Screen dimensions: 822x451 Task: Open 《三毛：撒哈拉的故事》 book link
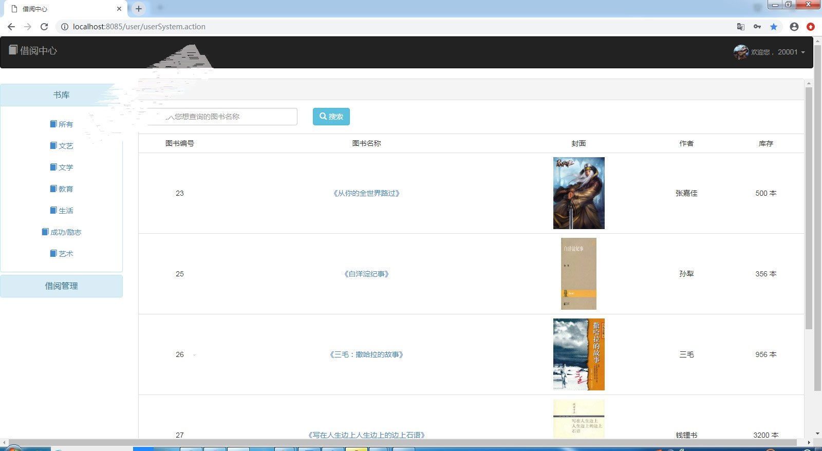click(x=366, y=354)
